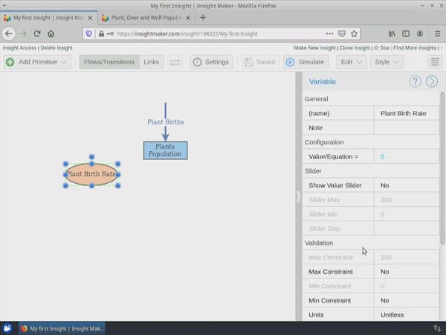Click the site security padlock icon
Viewport: 446px width, 335px height.
pos(101,33)
